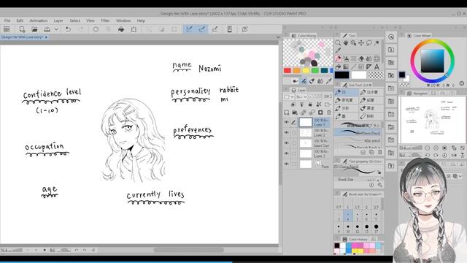Pick the transparent color swatch
Viewport: 467px width, 263px height.
[x=377, y=75]
